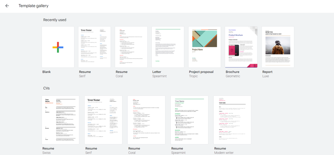Viewport: 334px width, 155px height.
Task: Select the Resume Swiss template under CVs
Action: 60,120
